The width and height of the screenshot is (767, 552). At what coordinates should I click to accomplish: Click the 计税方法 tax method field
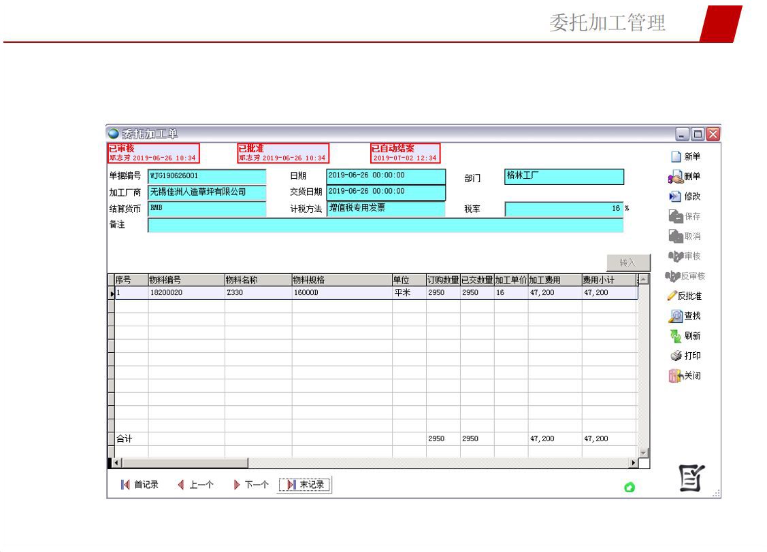pos(386,209)
